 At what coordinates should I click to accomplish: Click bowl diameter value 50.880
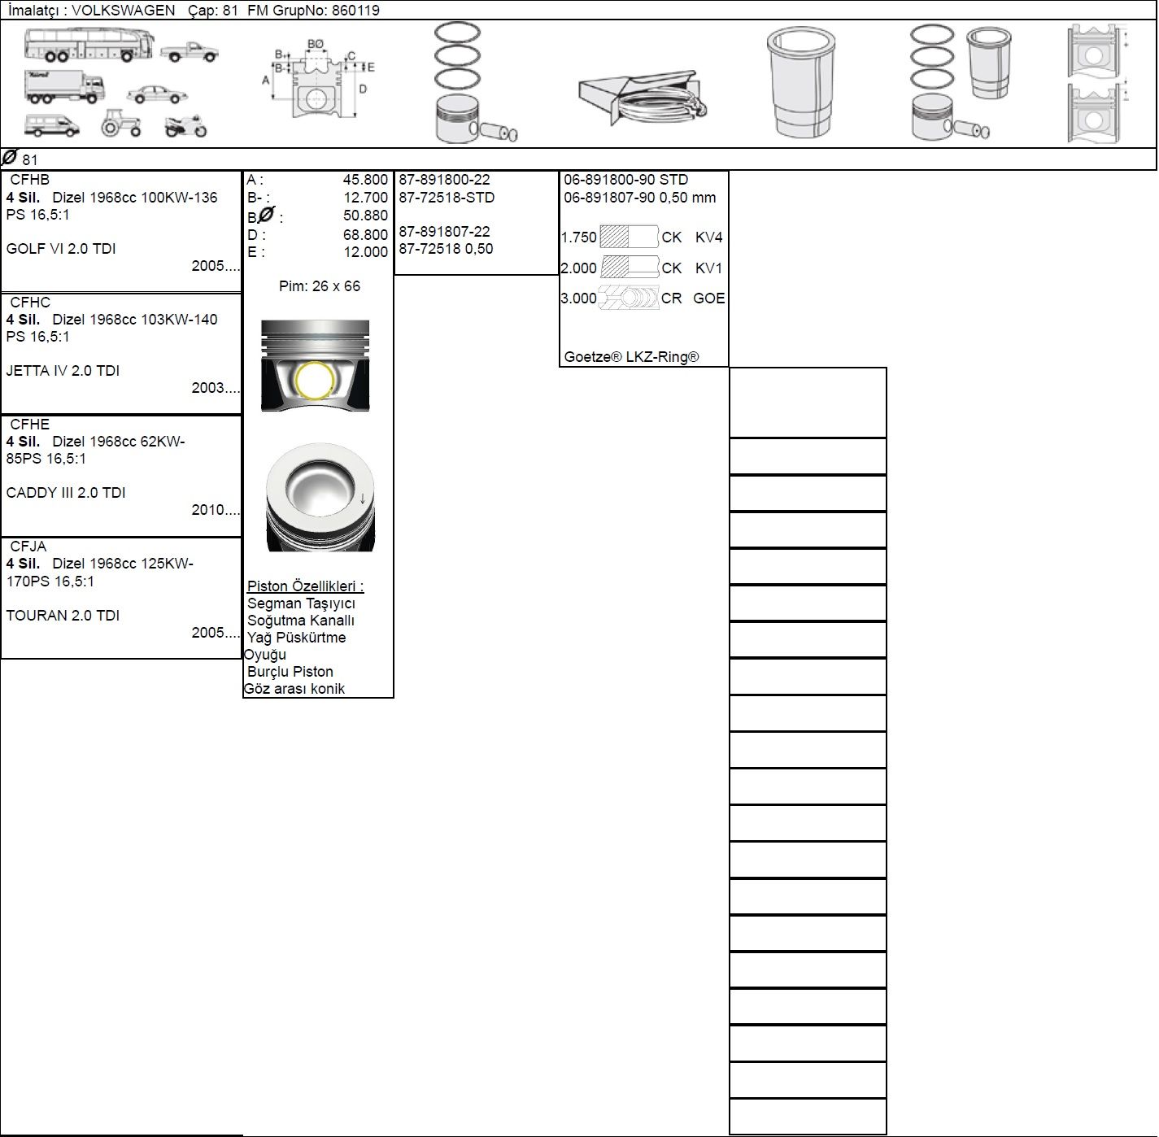point(365,216)
